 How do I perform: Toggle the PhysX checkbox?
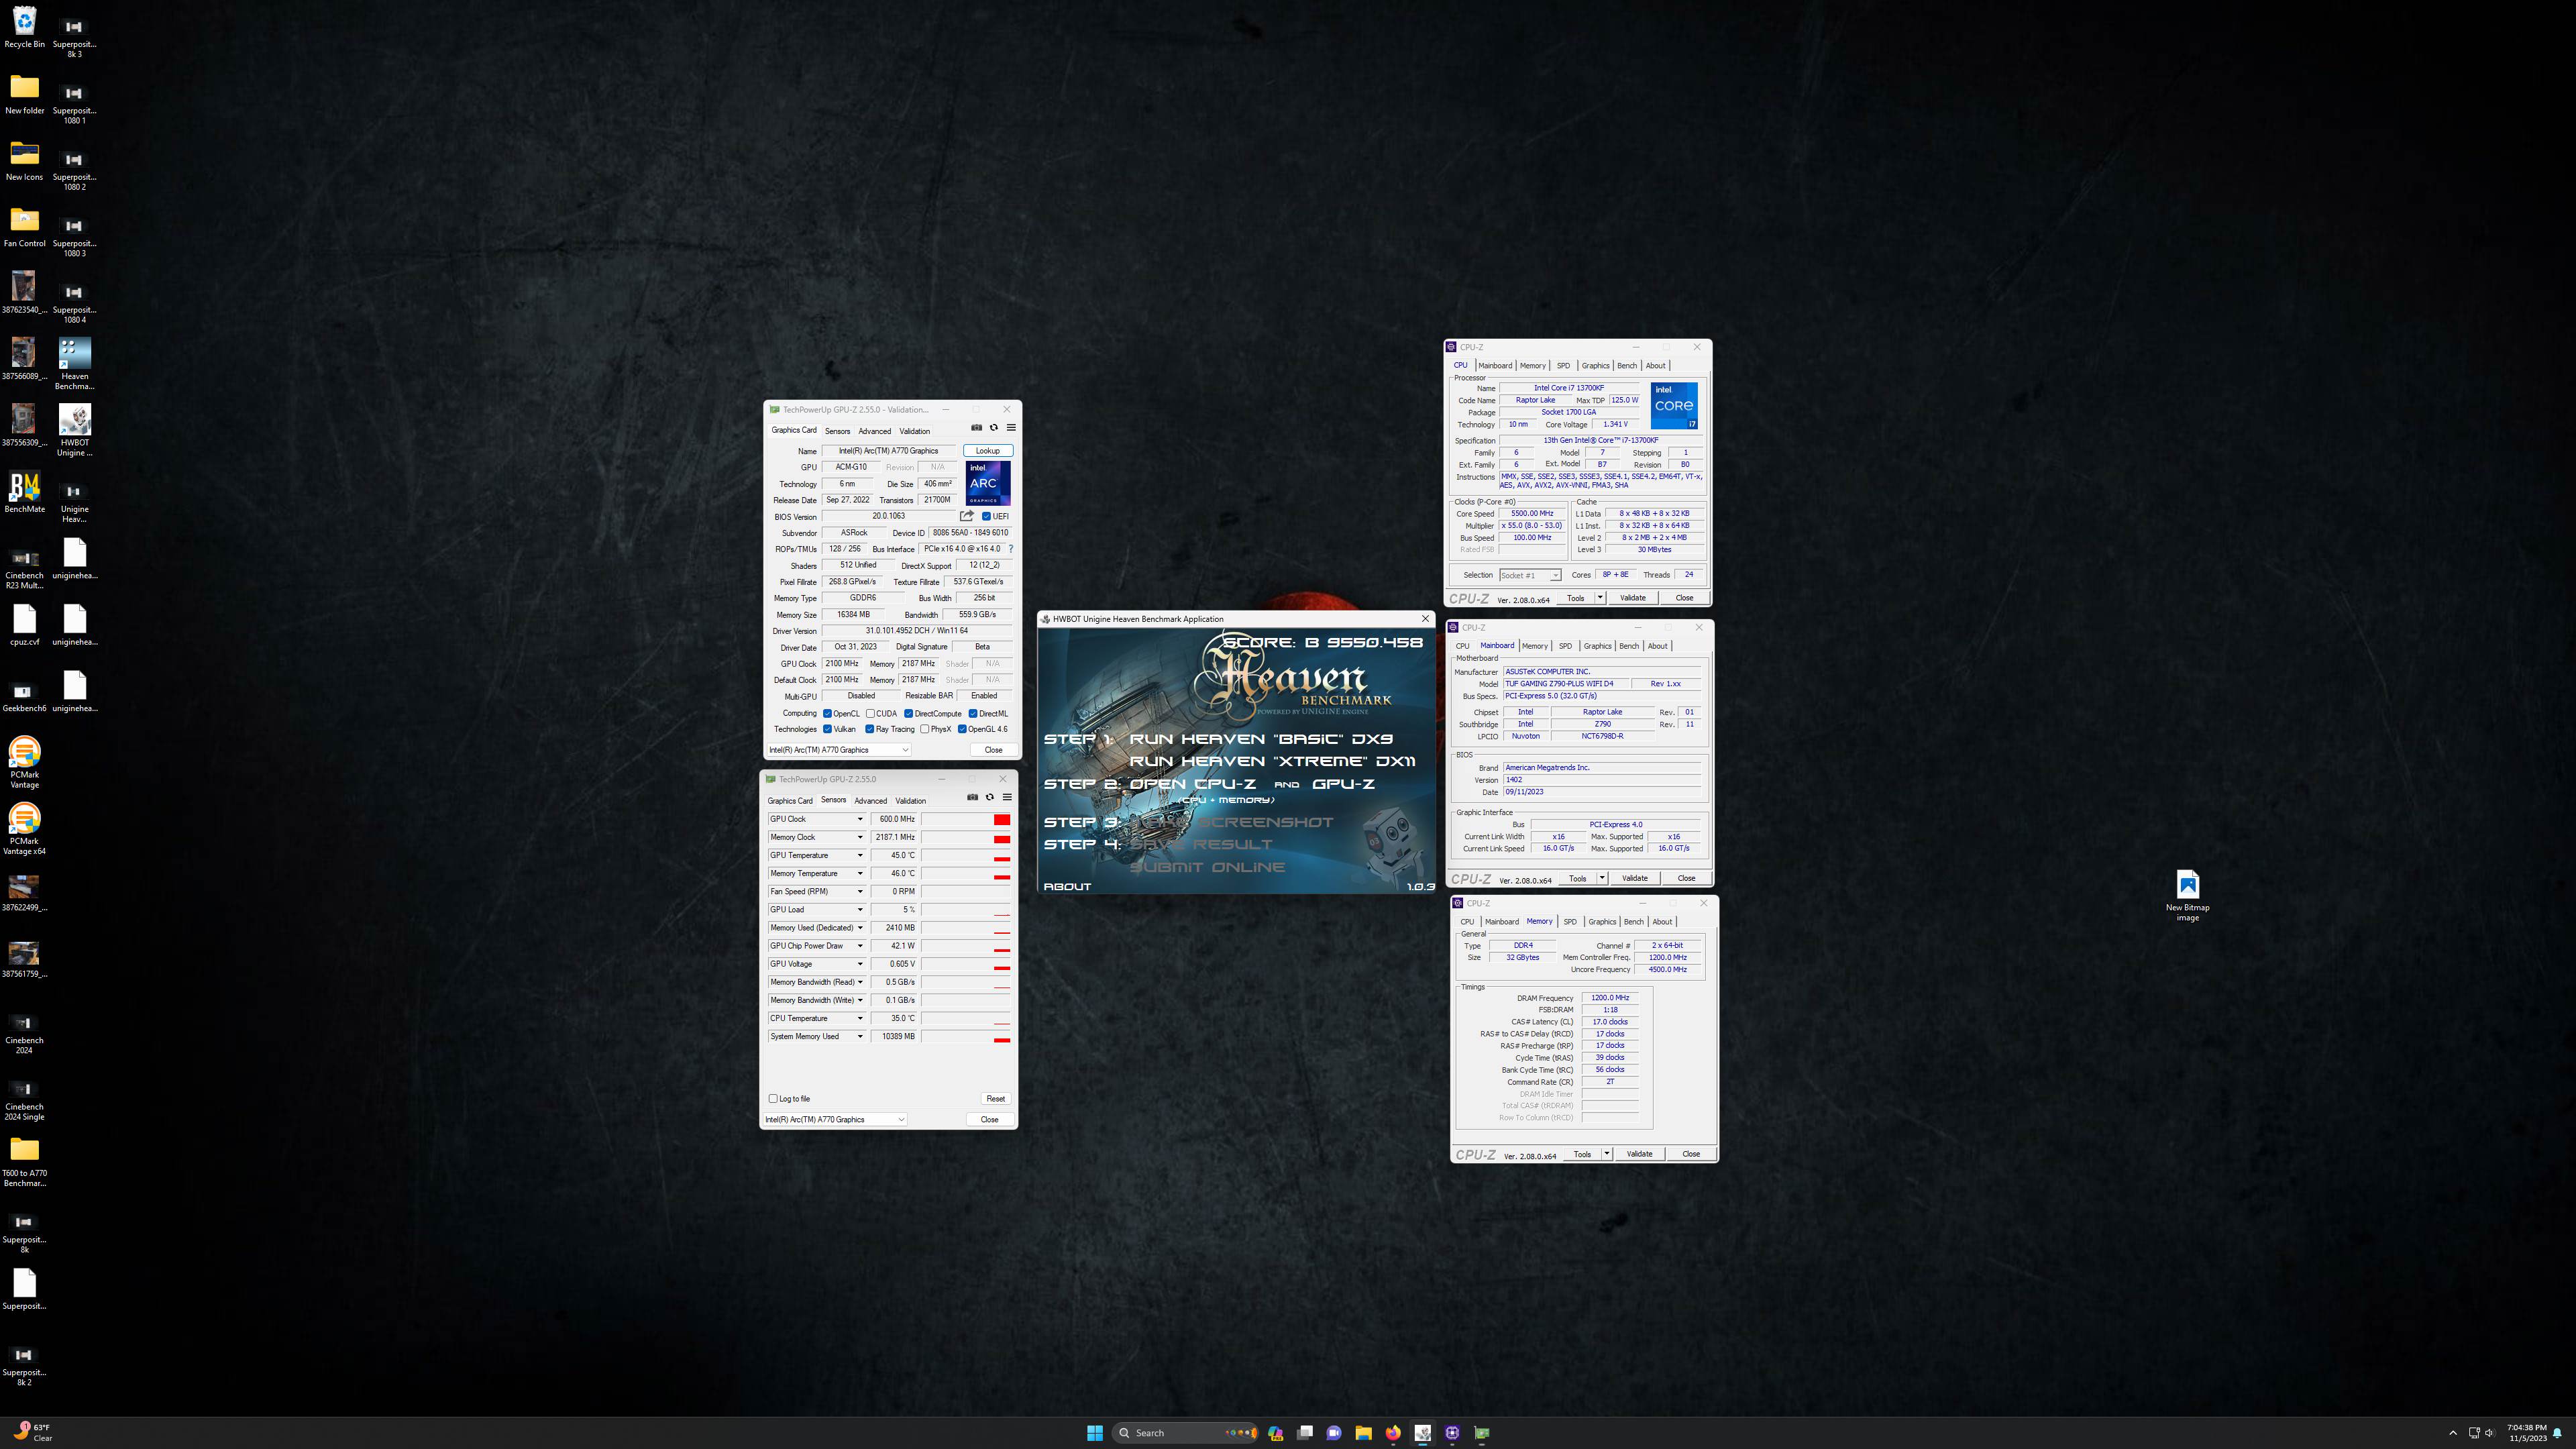[925, 729]
